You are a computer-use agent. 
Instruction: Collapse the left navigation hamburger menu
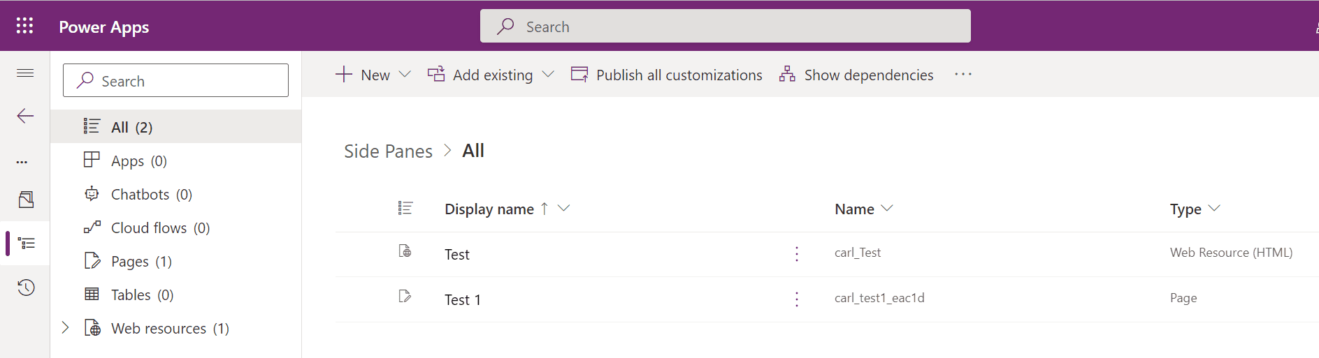click(x=25, y=73)
